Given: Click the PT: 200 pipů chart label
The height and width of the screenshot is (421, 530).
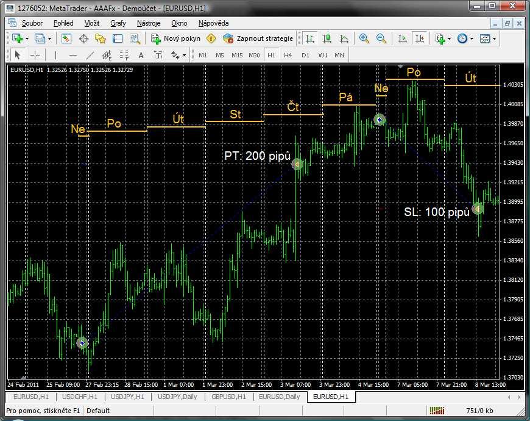Looking at the screenshot, I should [x=257, y=156].
